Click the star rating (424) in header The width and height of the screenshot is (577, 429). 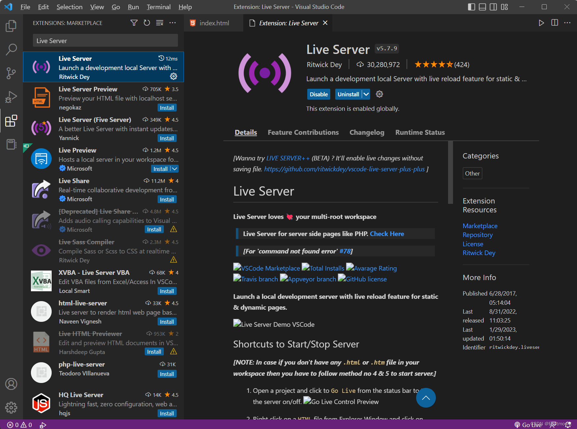pos(441,64)
